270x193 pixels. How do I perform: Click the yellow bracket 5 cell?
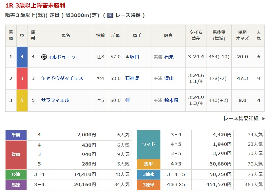point(22,100)
